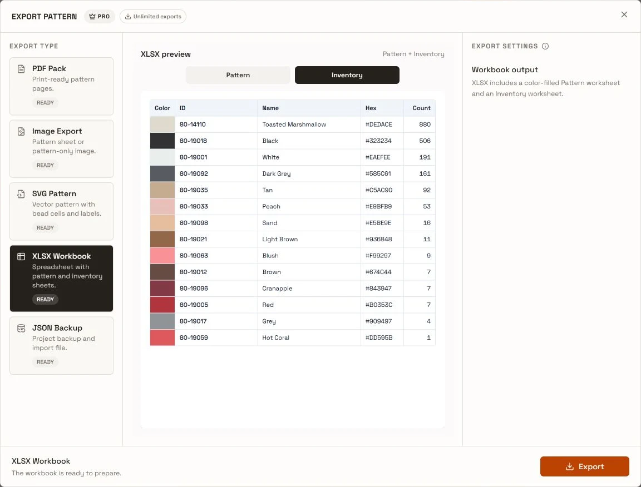Click the Hot Coral color swatch

pos(162,337)
